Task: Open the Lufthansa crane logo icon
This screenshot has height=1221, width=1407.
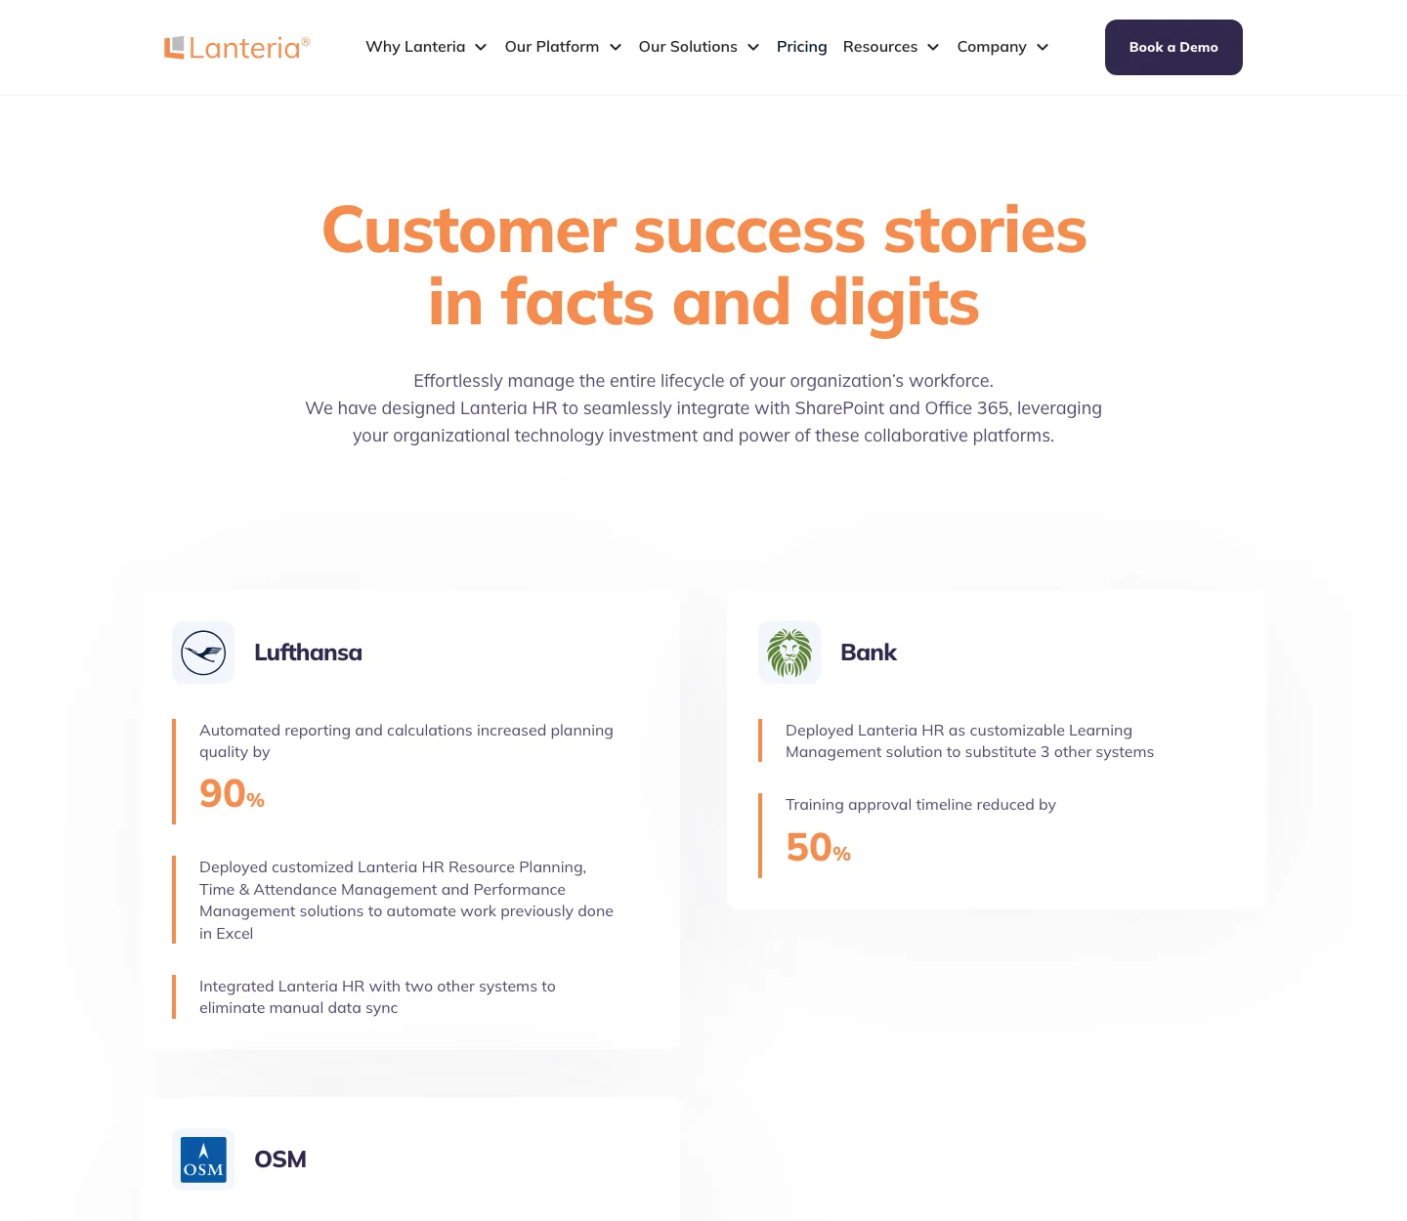Action: tap(203, 653)
